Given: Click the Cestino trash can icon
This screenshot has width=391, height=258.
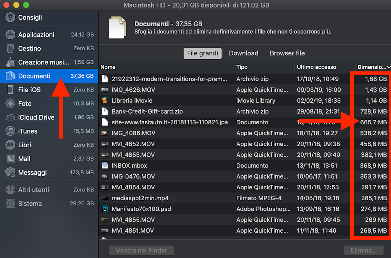Looking at the screenshot, I should 10,48.
